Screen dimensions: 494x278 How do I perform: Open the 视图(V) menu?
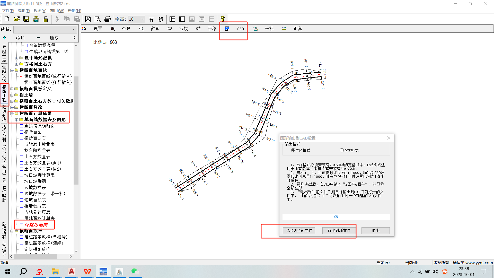[40, 11]
